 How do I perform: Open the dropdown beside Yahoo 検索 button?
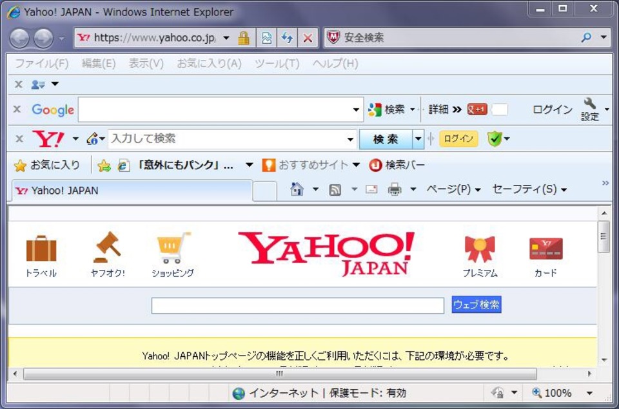(x=418, y=139)
